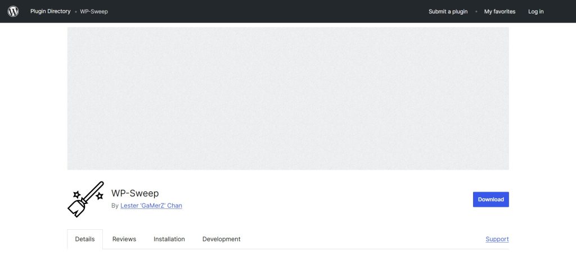
Task: Follow the Support link
Action: 497,239
